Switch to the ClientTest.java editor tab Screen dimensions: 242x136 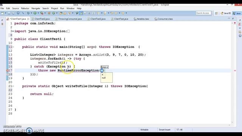point(119,19)
